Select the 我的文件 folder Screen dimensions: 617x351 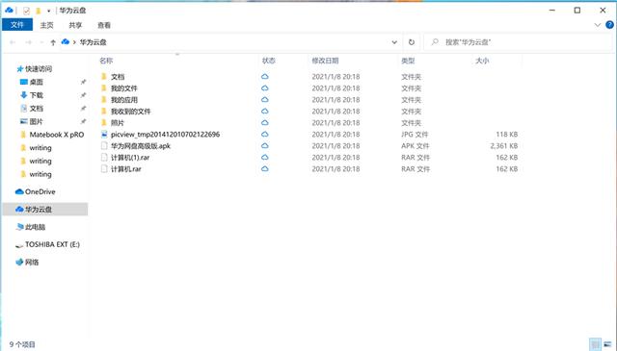pos(124,88)
